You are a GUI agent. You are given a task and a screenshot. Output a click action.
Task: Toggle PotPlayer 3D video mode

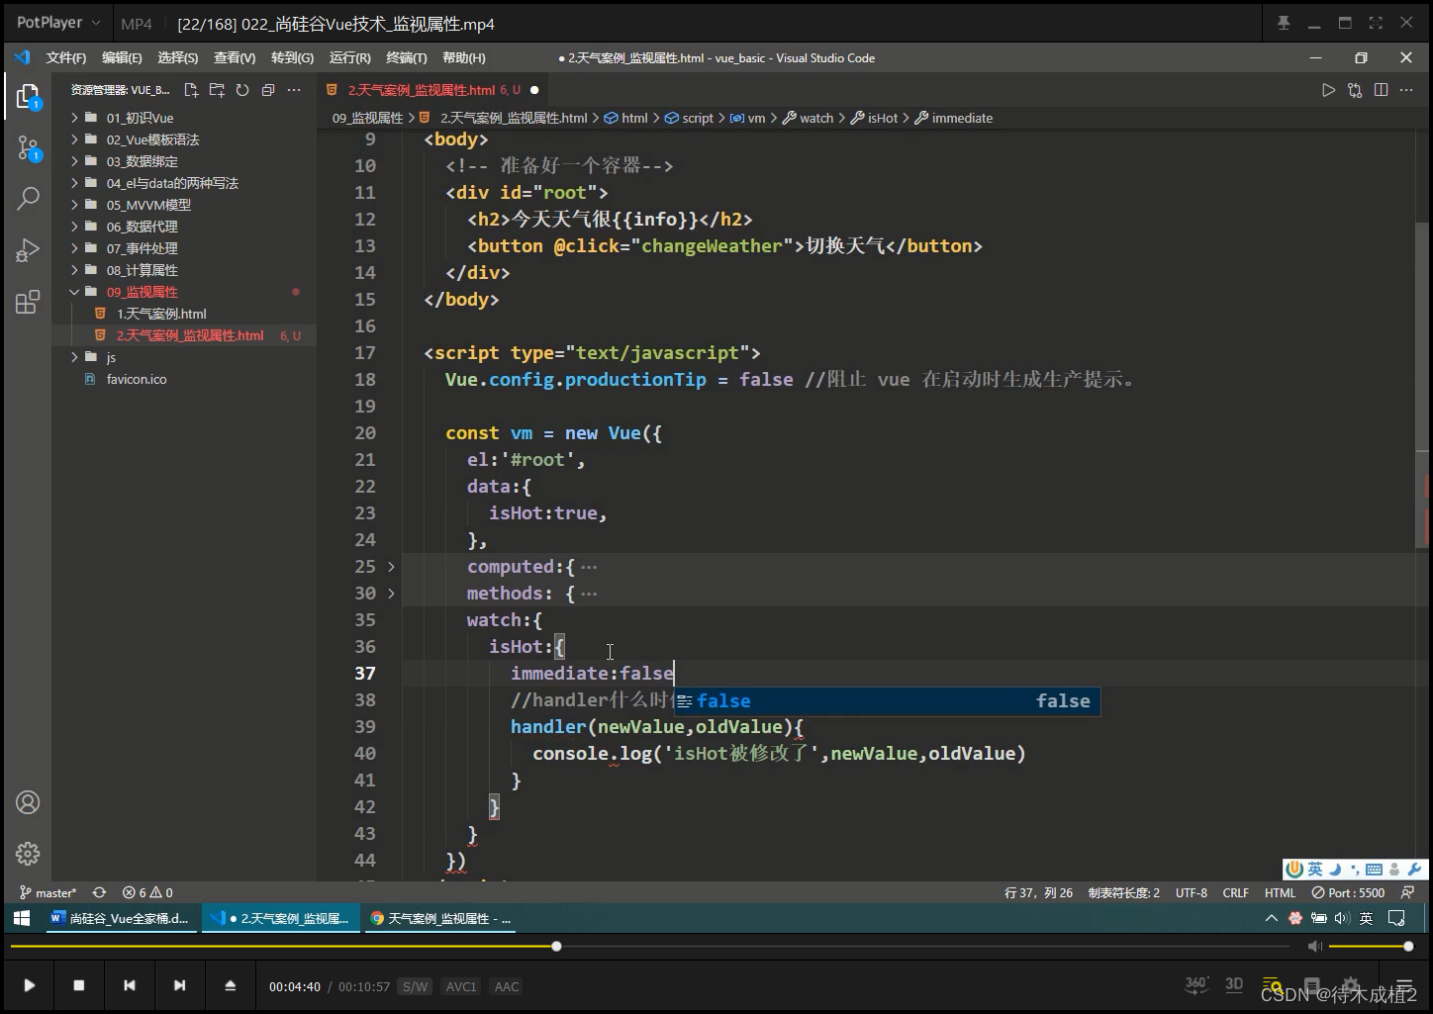[1234, 984]
